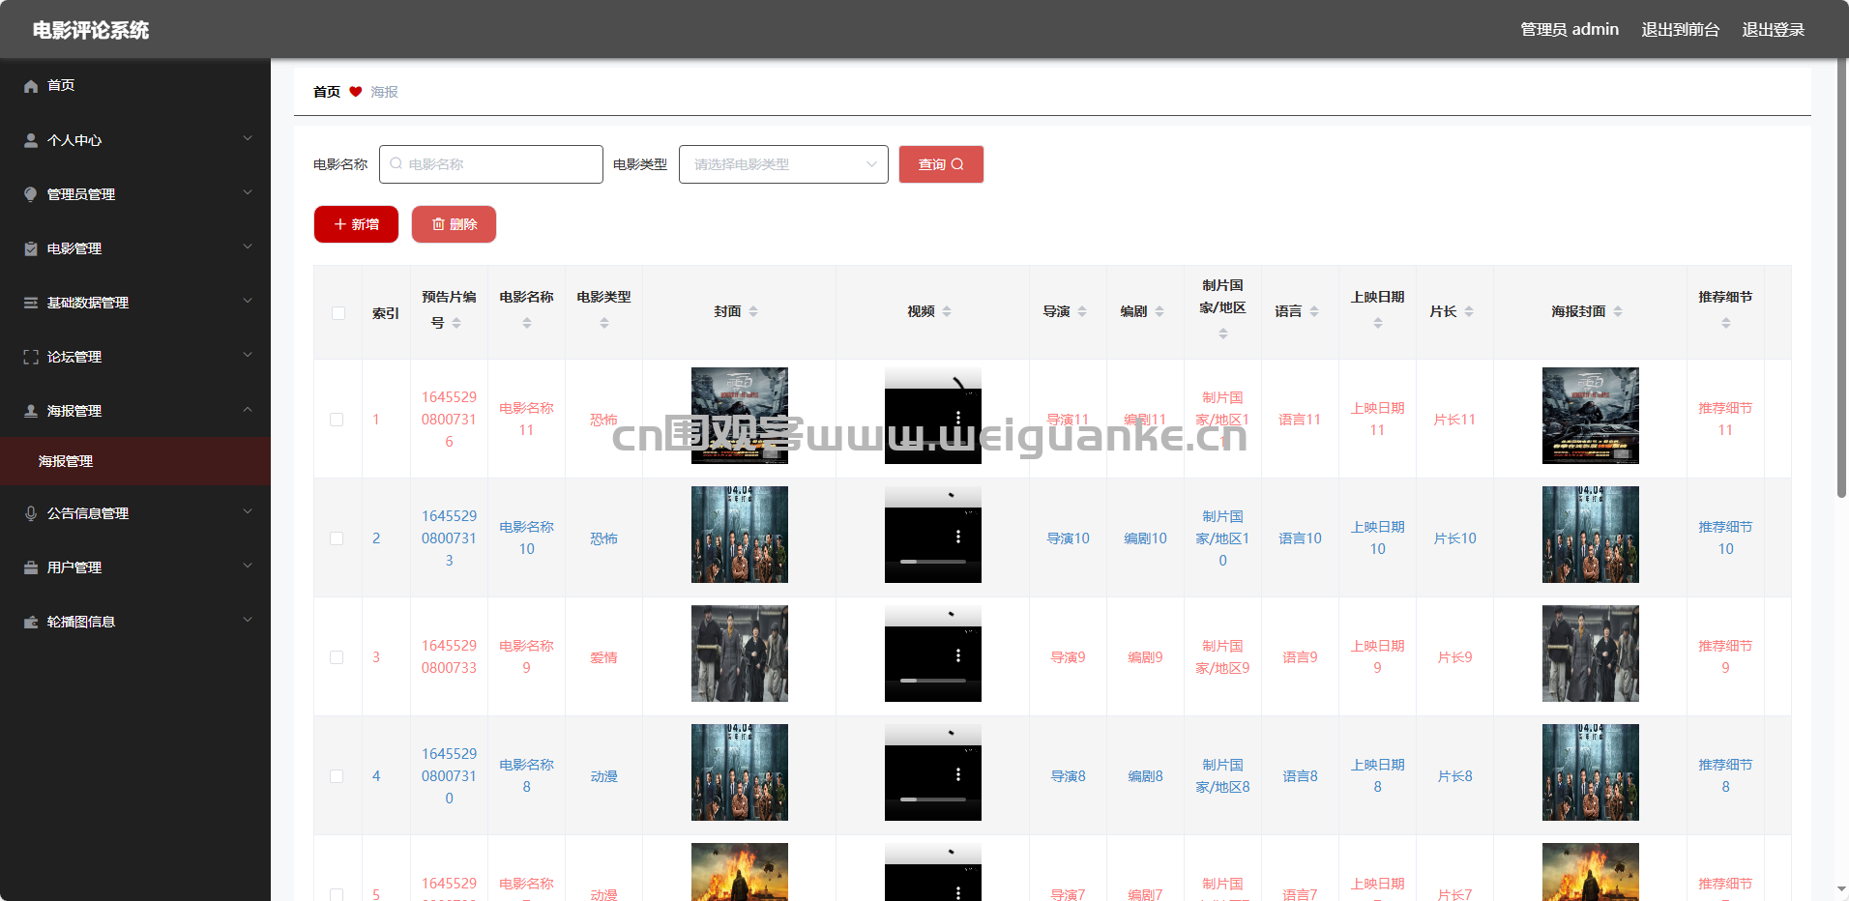The height and width of the screenshot is (901, 1849).
Task: Click the video progress bar in row 3
Action: (933, 681)
